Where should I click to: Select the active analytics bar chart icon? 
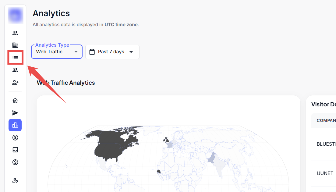pyautogui.click(x=15, y=125)
